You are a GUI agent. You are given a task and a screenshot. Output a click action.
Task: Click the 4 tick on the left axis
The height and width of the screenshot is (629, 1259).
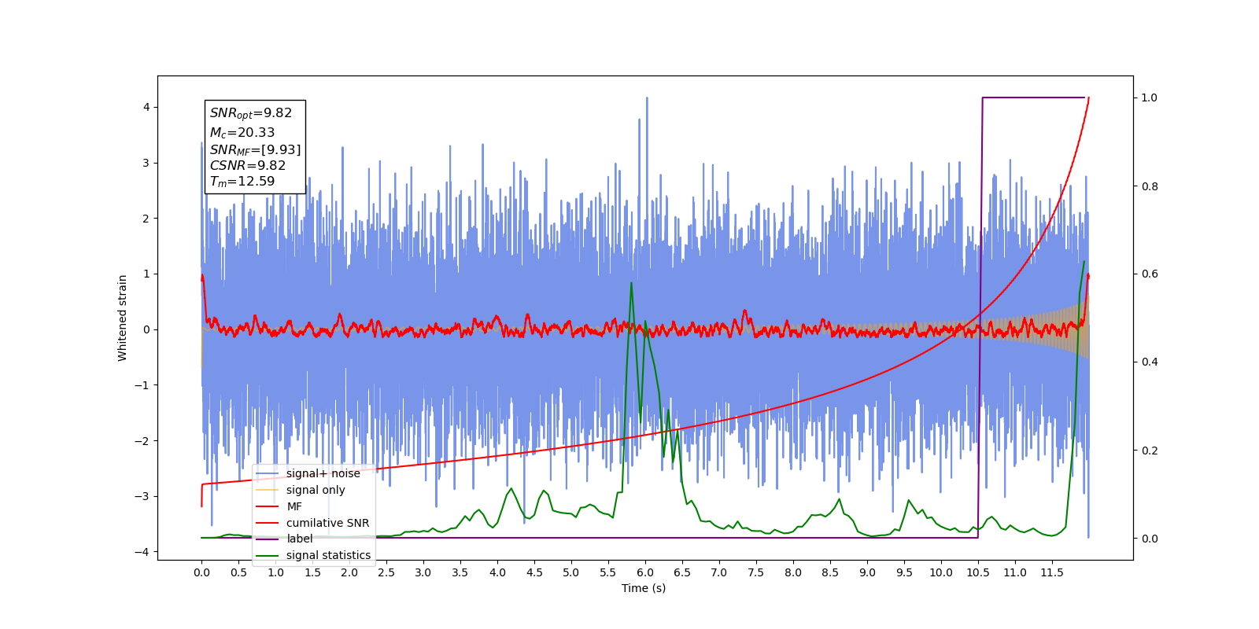point(146,107)
